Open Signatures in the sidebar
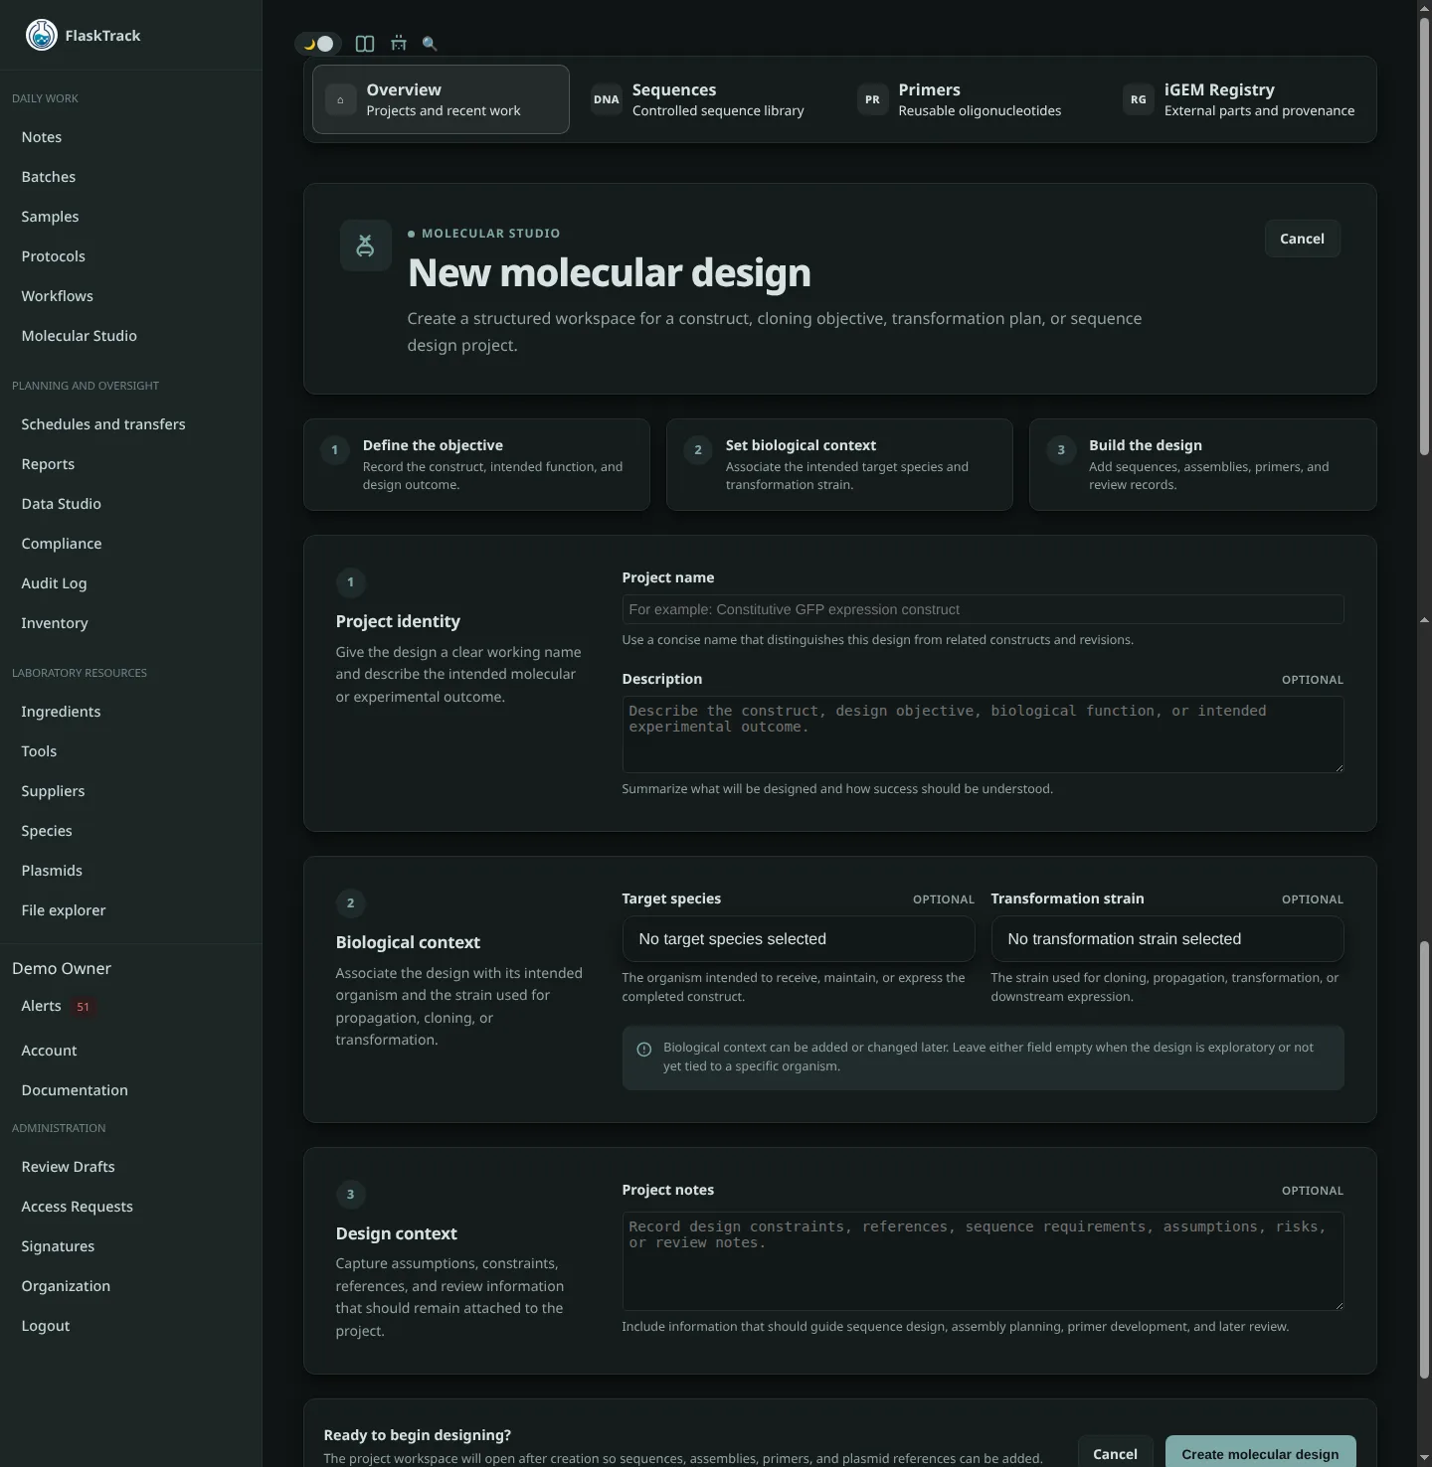 tap(58, 1246)
